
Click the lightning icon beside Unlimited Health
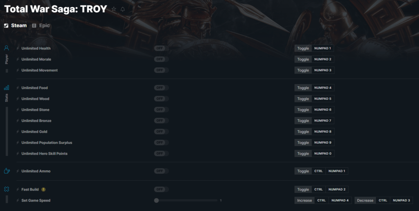click(x=18, y=48)
